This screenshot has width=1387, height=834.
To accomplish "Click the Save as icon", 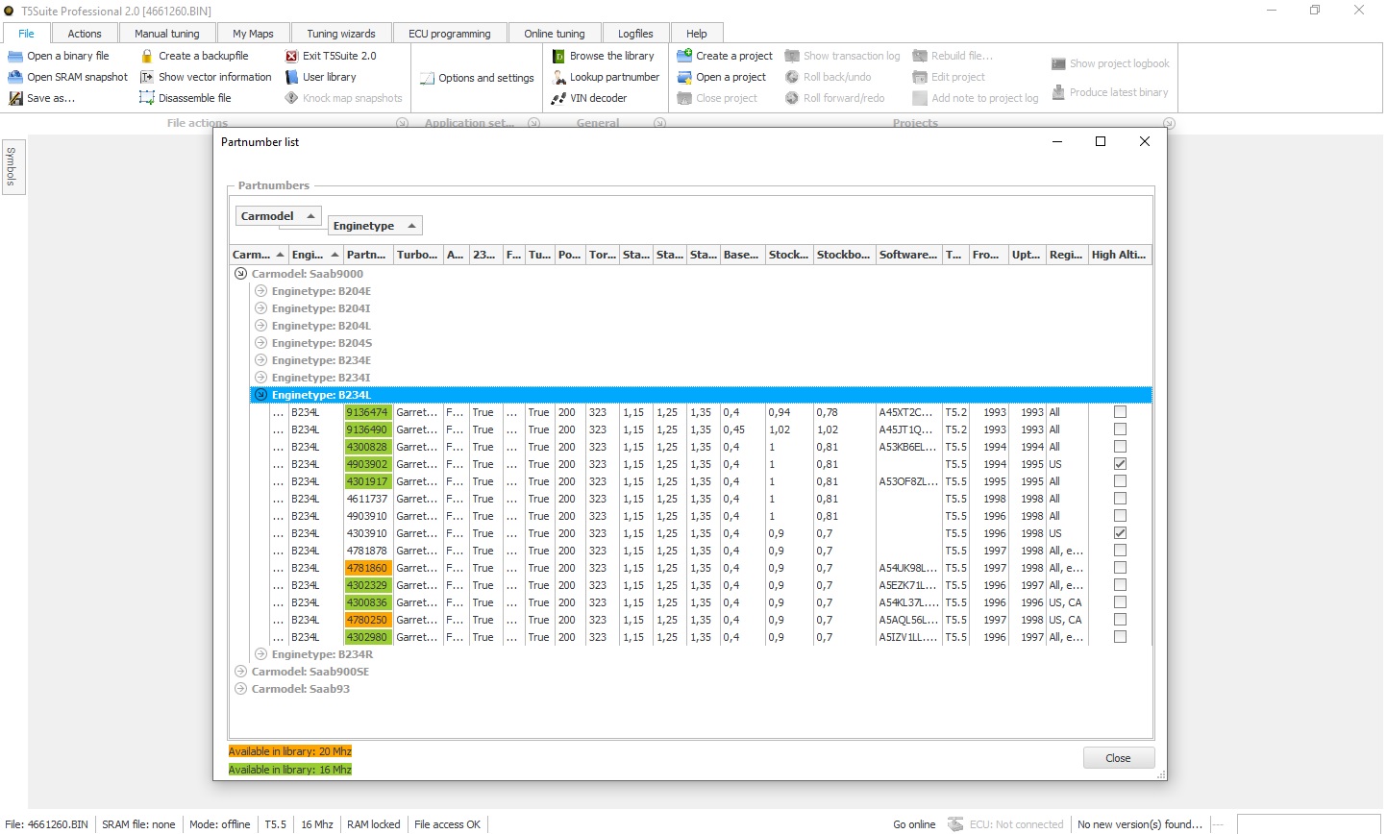I will pos(15,98).
